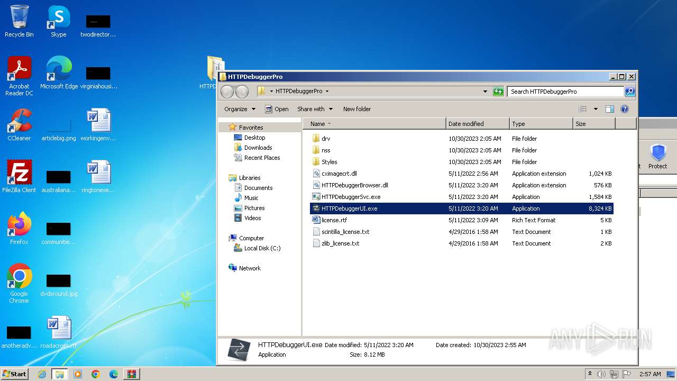Click the search magnifier icon
Image resolution: width=677 pixels, height=381 pixels.
click(x=630, y=92)
